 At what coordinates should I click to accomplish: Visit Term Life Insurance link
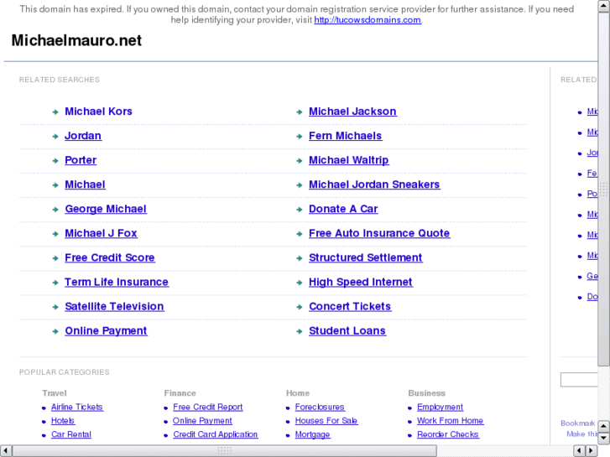117,282
